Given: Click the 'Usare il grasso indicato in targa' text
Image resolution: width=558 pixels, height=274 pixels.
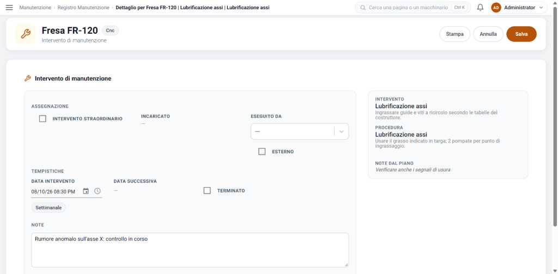Looking at the screenshot, I should point(438,144).
